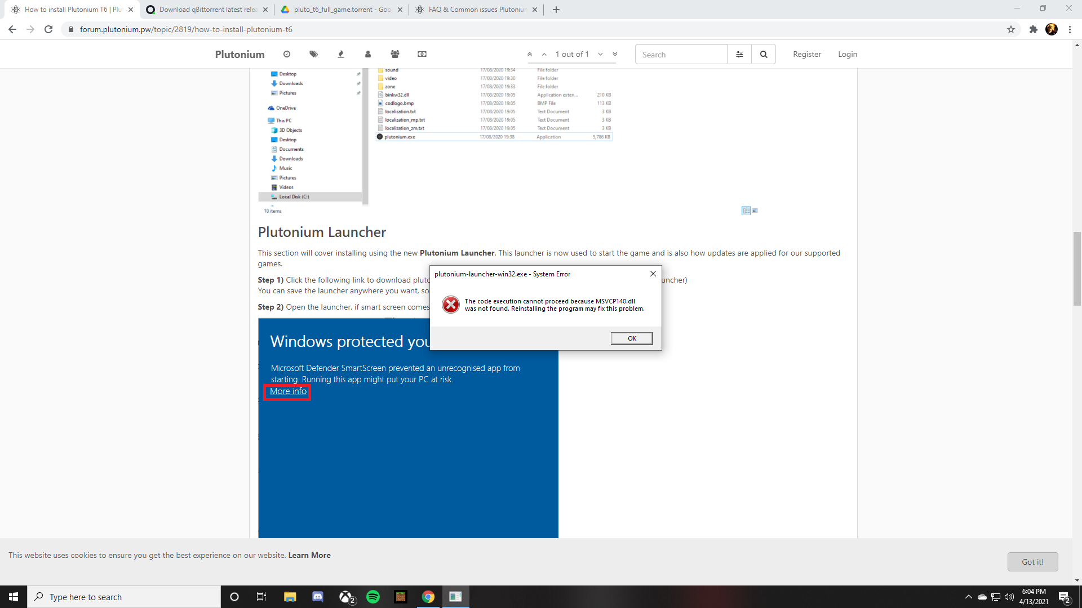Click the address bar URL
1082x608 pixels.
(x=186, y=29)
